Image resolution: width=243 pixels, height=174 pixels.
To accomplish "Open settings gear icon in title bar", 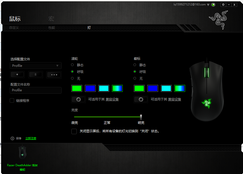I will pyautogui.click(x=223, y=5).
